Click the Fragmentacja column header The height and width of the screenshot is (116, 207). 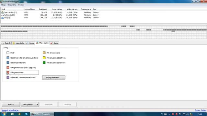[86, 9]
